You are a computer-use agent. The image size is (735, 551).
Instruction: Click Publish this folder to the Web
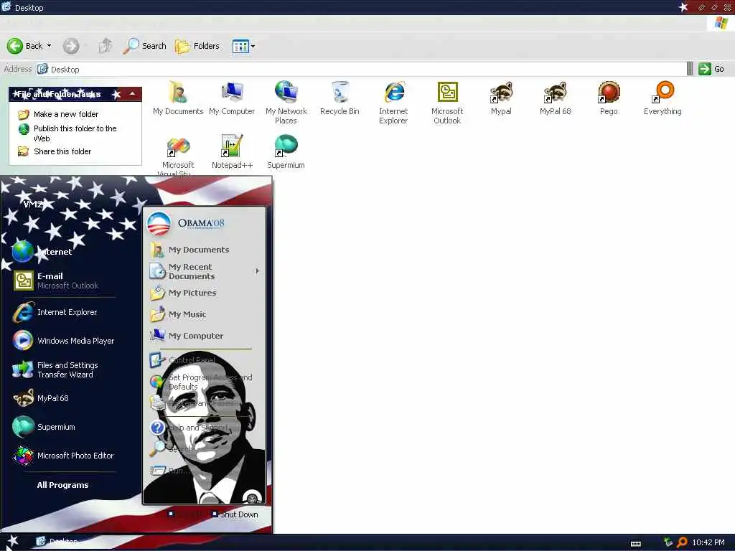(75, 133)
